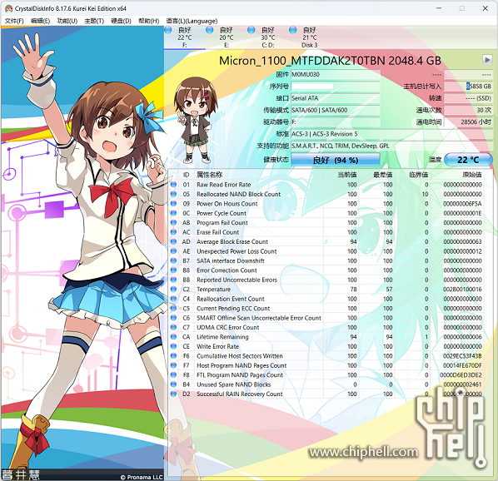Select disk E: tab at 20 °C
Image resolution: width=498 pixels, height=481 pixels.
click(227, 37)
